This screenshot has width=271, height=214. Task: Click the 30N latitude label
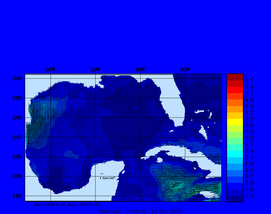point(17,79)
